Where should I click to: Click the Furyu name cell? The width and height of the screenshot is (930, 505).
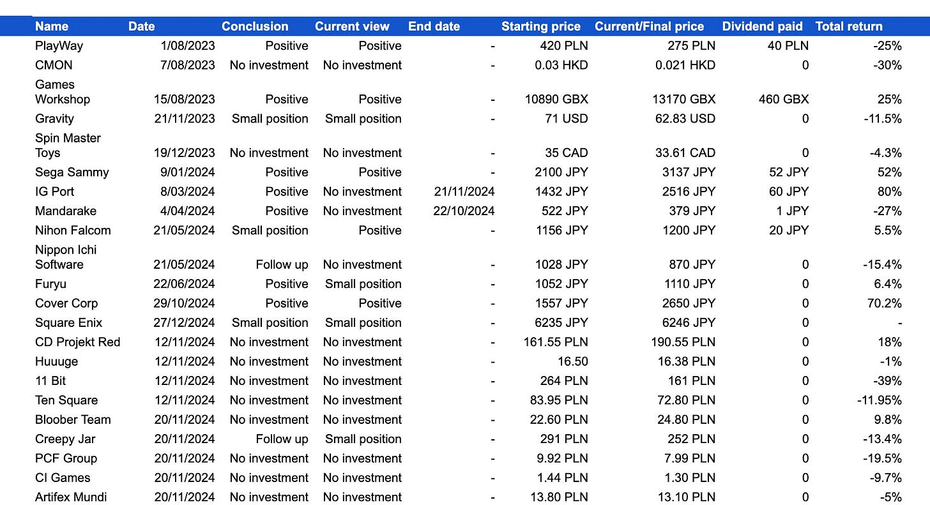[x=50, y=284]
